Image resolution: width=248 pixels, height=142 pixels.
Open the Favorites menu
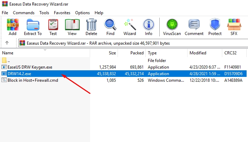(x=62, y=13)
